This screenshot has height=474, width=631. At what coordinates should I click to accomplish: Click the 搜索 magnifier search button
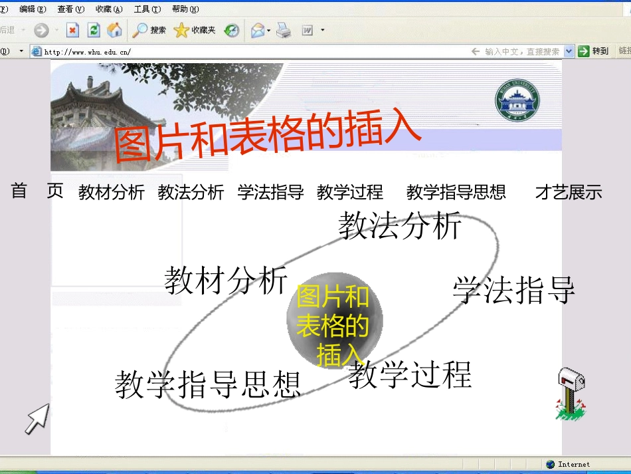click(149, 30)
